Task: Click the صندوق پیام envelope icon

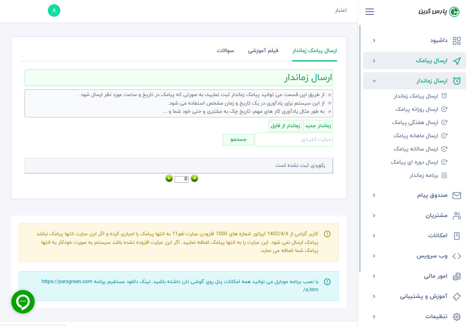Action: (x=457, y=195)
